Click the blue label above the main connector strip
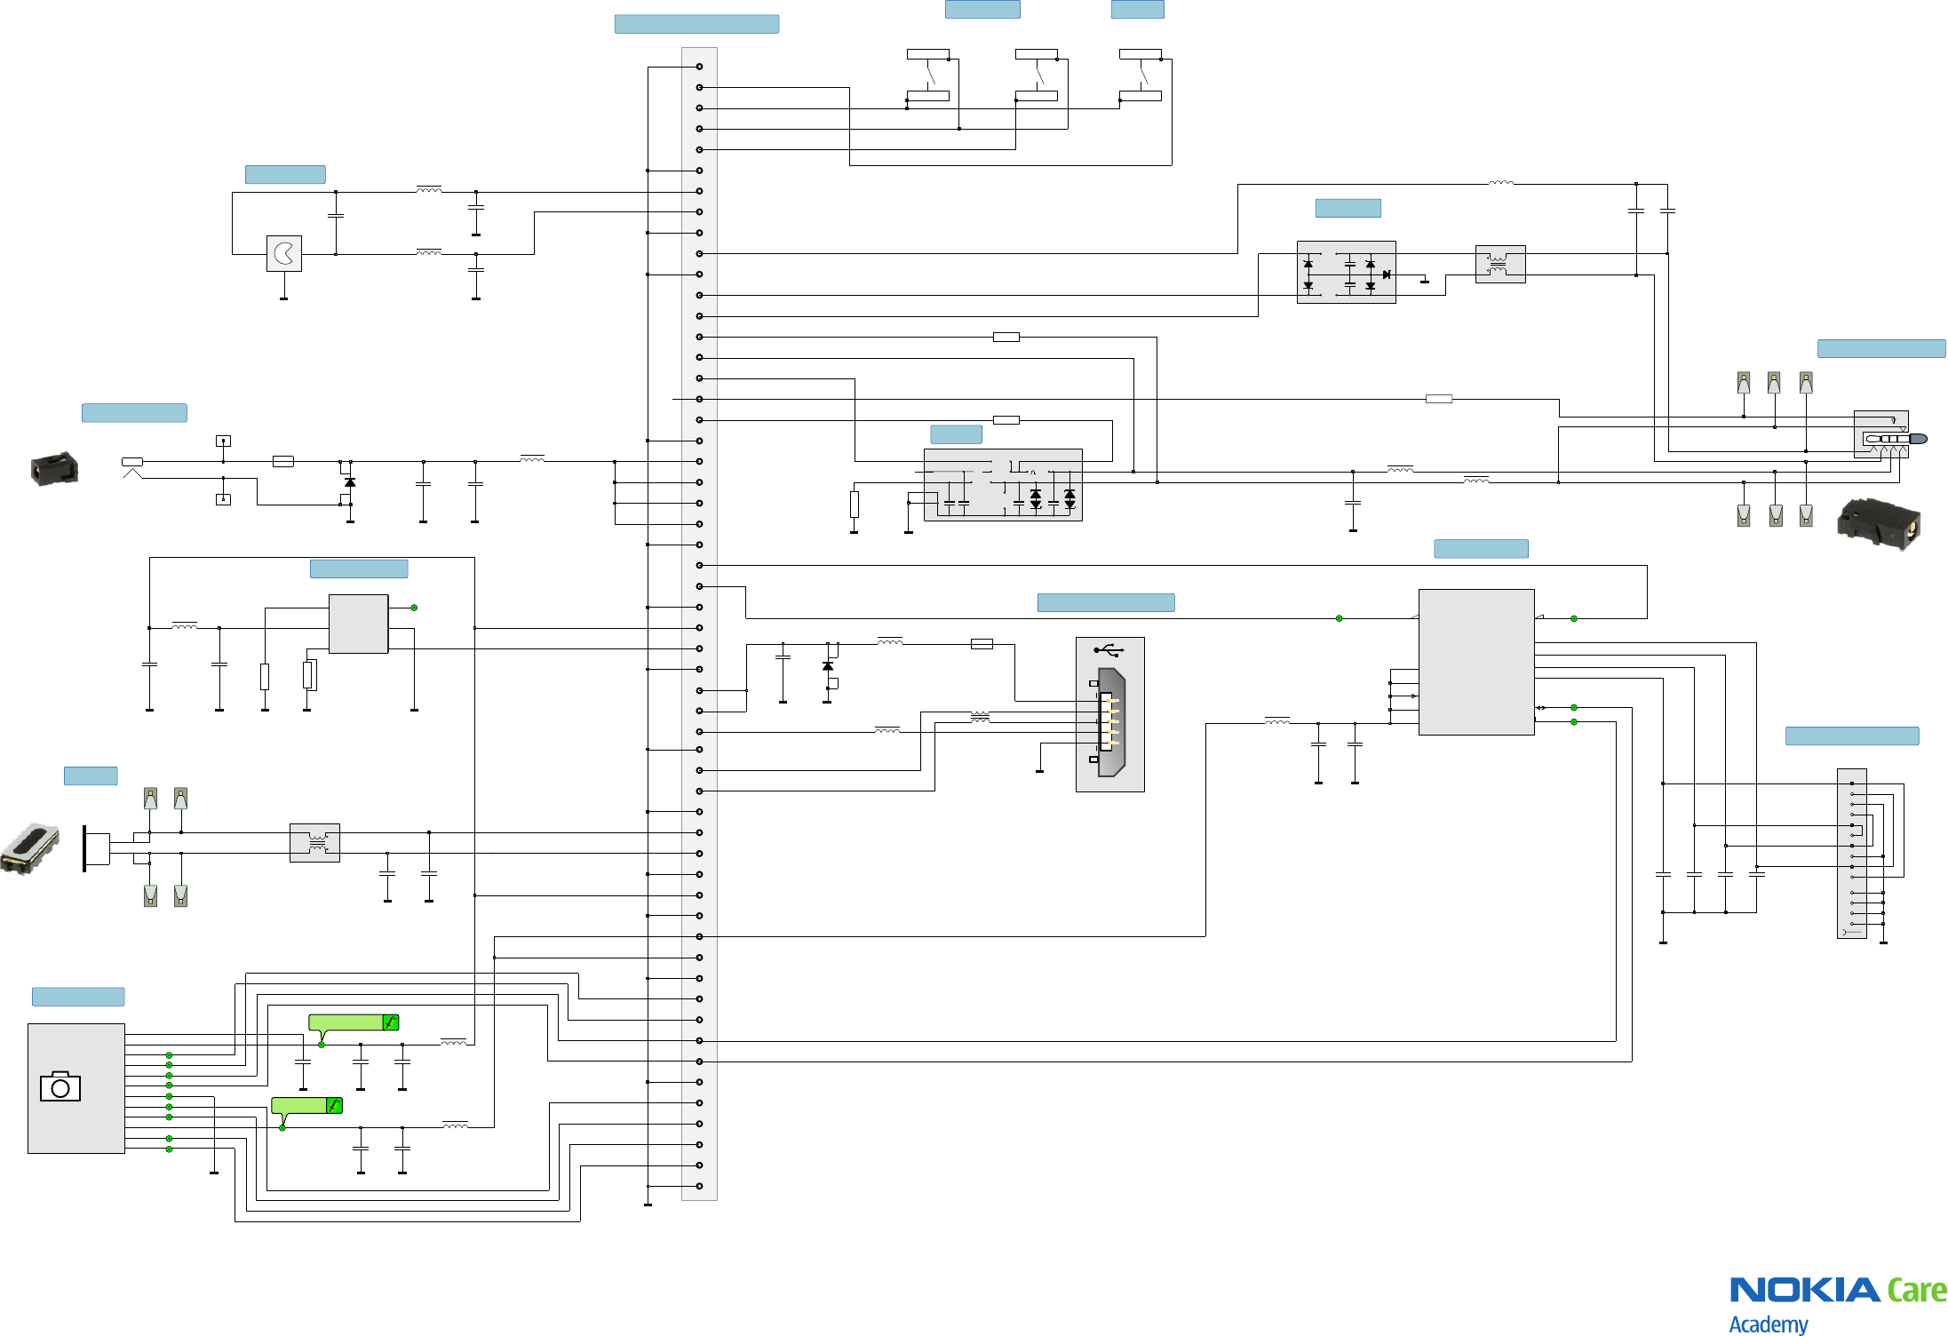Image resolution: width=1948 pixels, height=1336 pixels. (696, 24)
